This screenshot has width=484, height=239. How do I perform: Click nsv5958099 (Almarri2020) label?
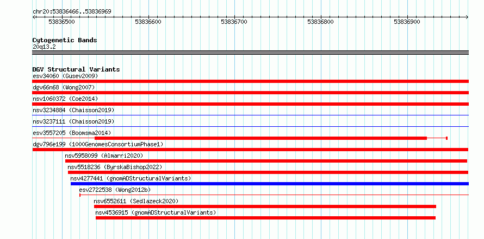click(x=104, y=156)
